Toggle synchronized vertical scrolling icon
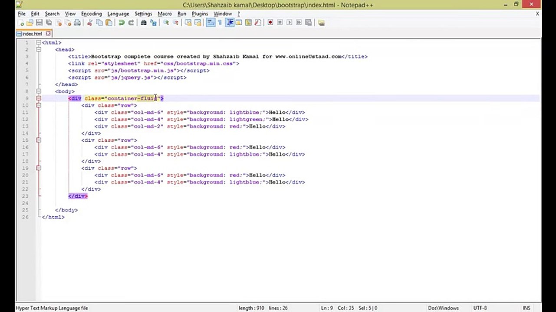The width and height of the screenshot is (556, 312). 188,23
